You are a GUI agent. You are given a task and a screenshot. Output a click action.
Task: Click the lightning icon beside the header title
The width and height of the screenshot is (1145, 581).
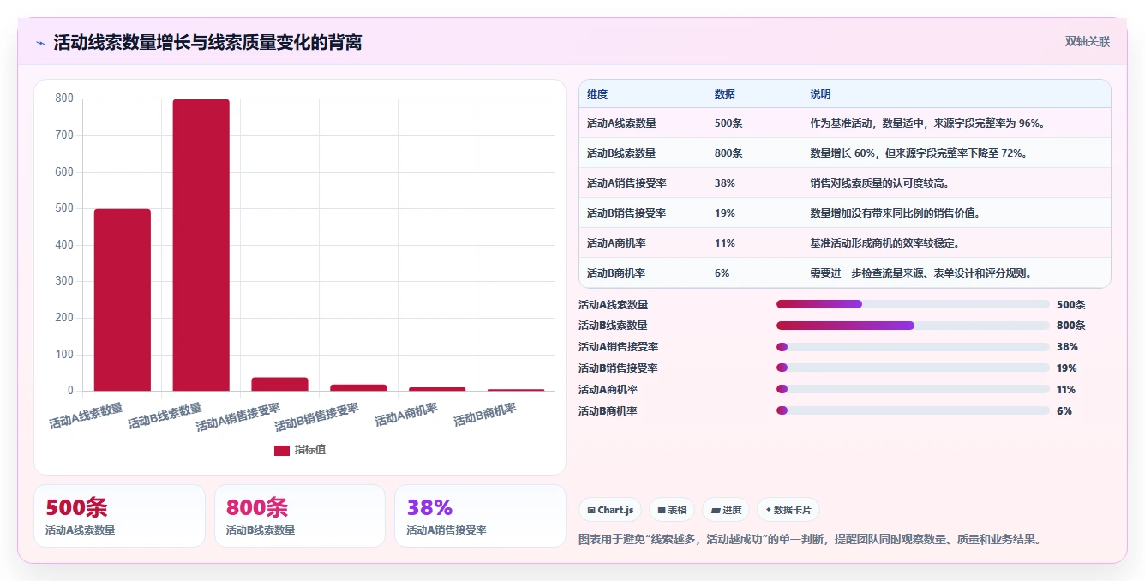(40, 43)
